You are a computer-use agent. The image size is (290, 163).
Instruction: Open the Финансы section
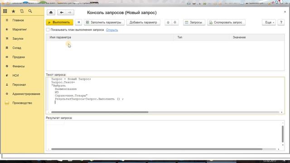coord(18,67)
